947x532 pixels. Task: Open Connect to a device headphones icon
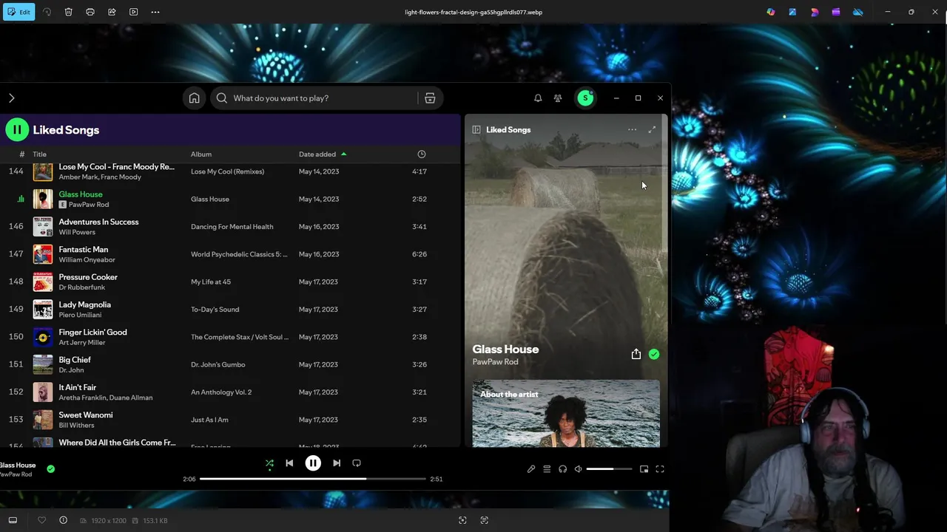point(563,469)
